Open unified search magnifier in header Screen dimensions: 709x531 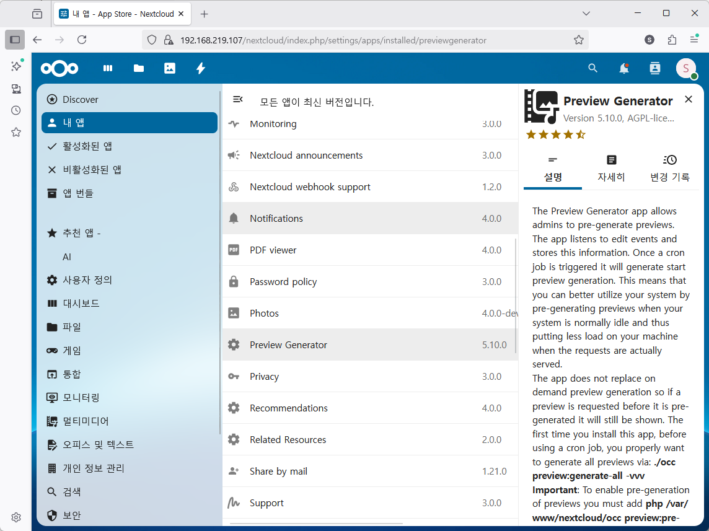(x=592, y=68)
